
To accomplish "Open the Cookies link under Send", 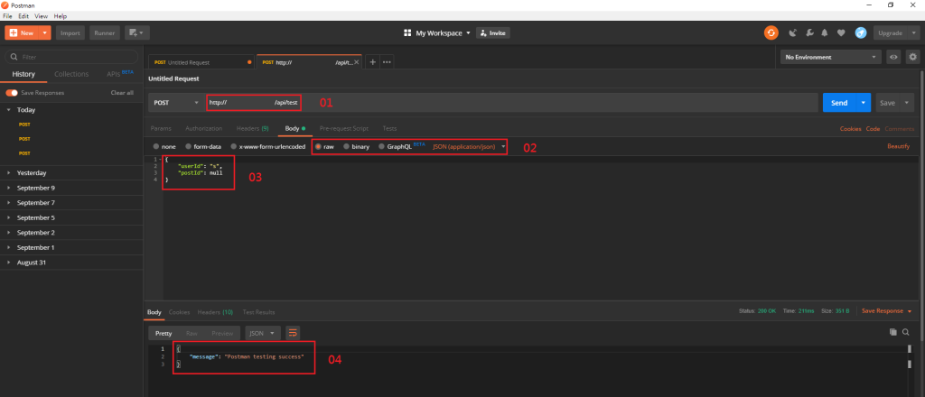I will click(850, 128).
